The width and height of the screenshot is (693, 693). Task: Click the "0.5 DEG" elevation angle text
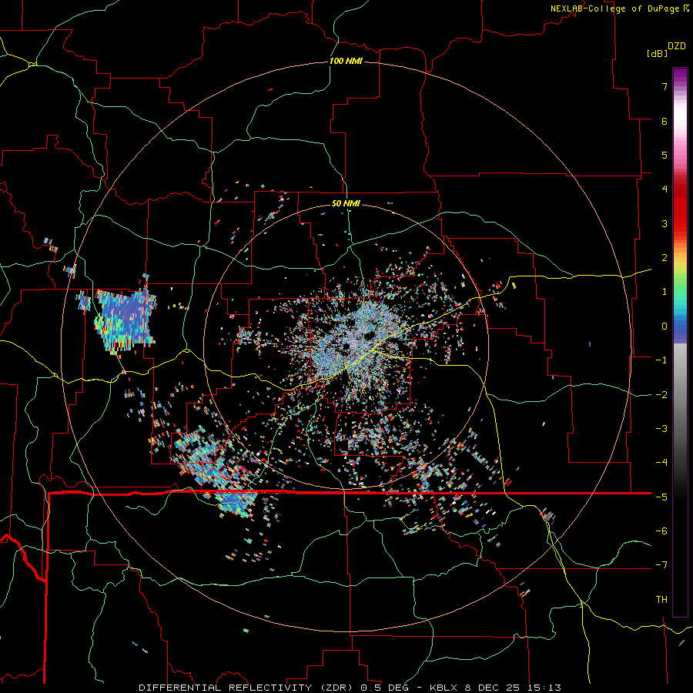(x=386, y=688)
